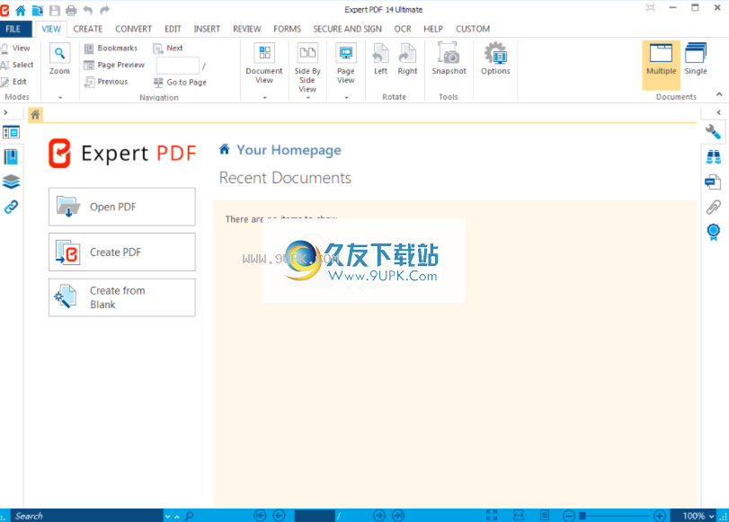Switch to Edit mode
This screenshot has height=522, width=729.
click(x=14, y=82)
